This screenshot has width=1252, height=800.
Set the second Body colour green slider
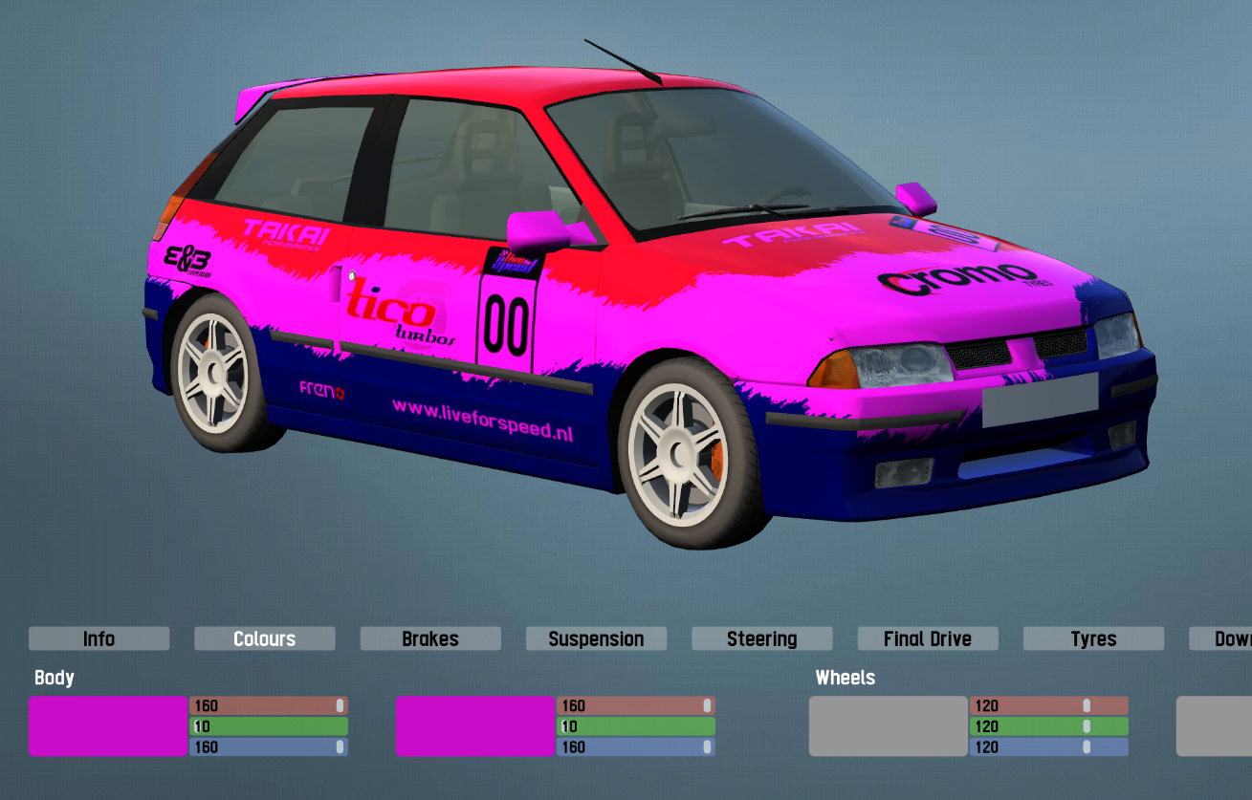(636, 726)
